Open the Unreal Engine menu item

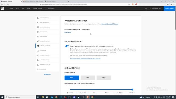tap(37, 9)
